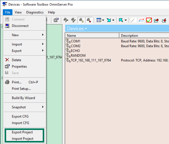Screen dimensions: 169x144
Task: Select Print Setup... menu entry
Action: tap(25, 89)
